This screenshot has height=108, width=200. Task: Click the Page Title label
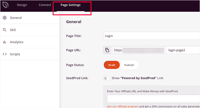click(x=74, y=36)
